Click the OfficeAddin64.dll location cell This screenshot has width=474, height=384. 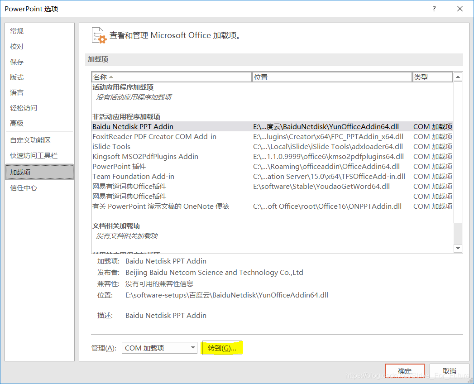point(326,167)
